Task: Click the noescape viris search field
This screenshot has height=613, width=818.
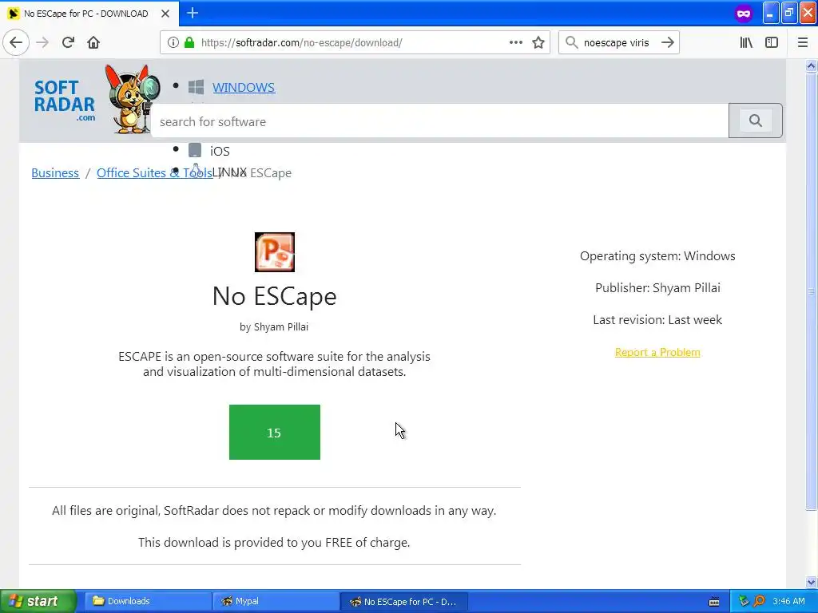Action: point(616,43)
